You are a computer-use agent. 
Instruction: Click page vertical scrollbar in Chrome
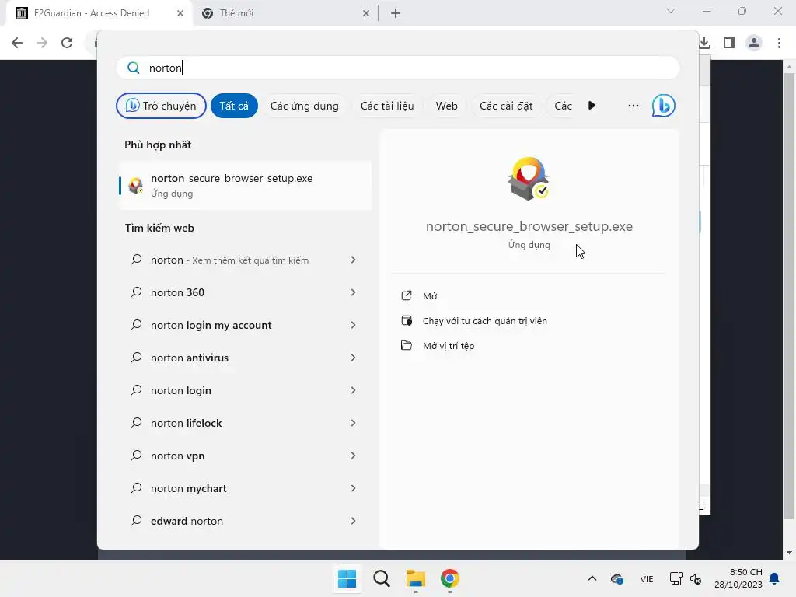tap(789, 296)
